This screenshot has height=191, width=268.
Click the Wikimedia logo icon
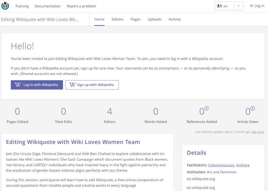click(5, 6)
